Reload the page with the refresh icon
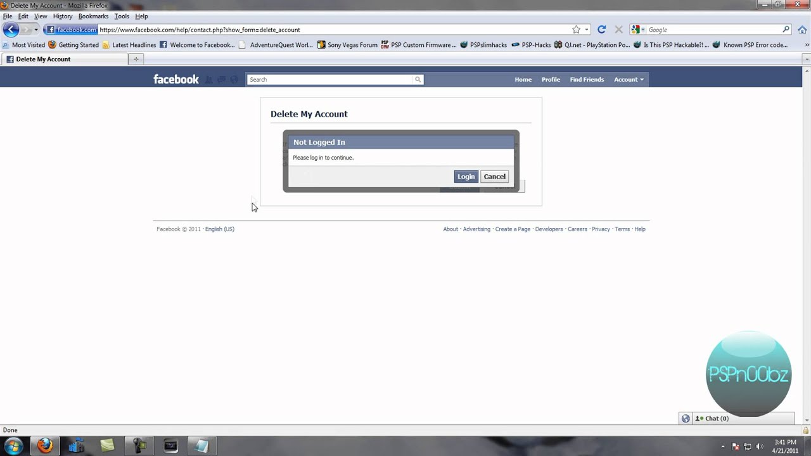The height and width of the screenshot is (456, 811). pyautogui.click(x=601, y=30)
